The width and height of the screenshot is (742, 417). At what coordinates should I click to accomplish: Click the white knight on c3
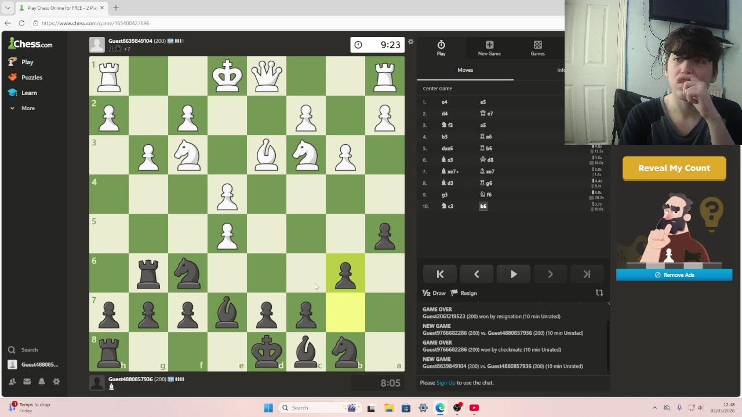point(306,155)
